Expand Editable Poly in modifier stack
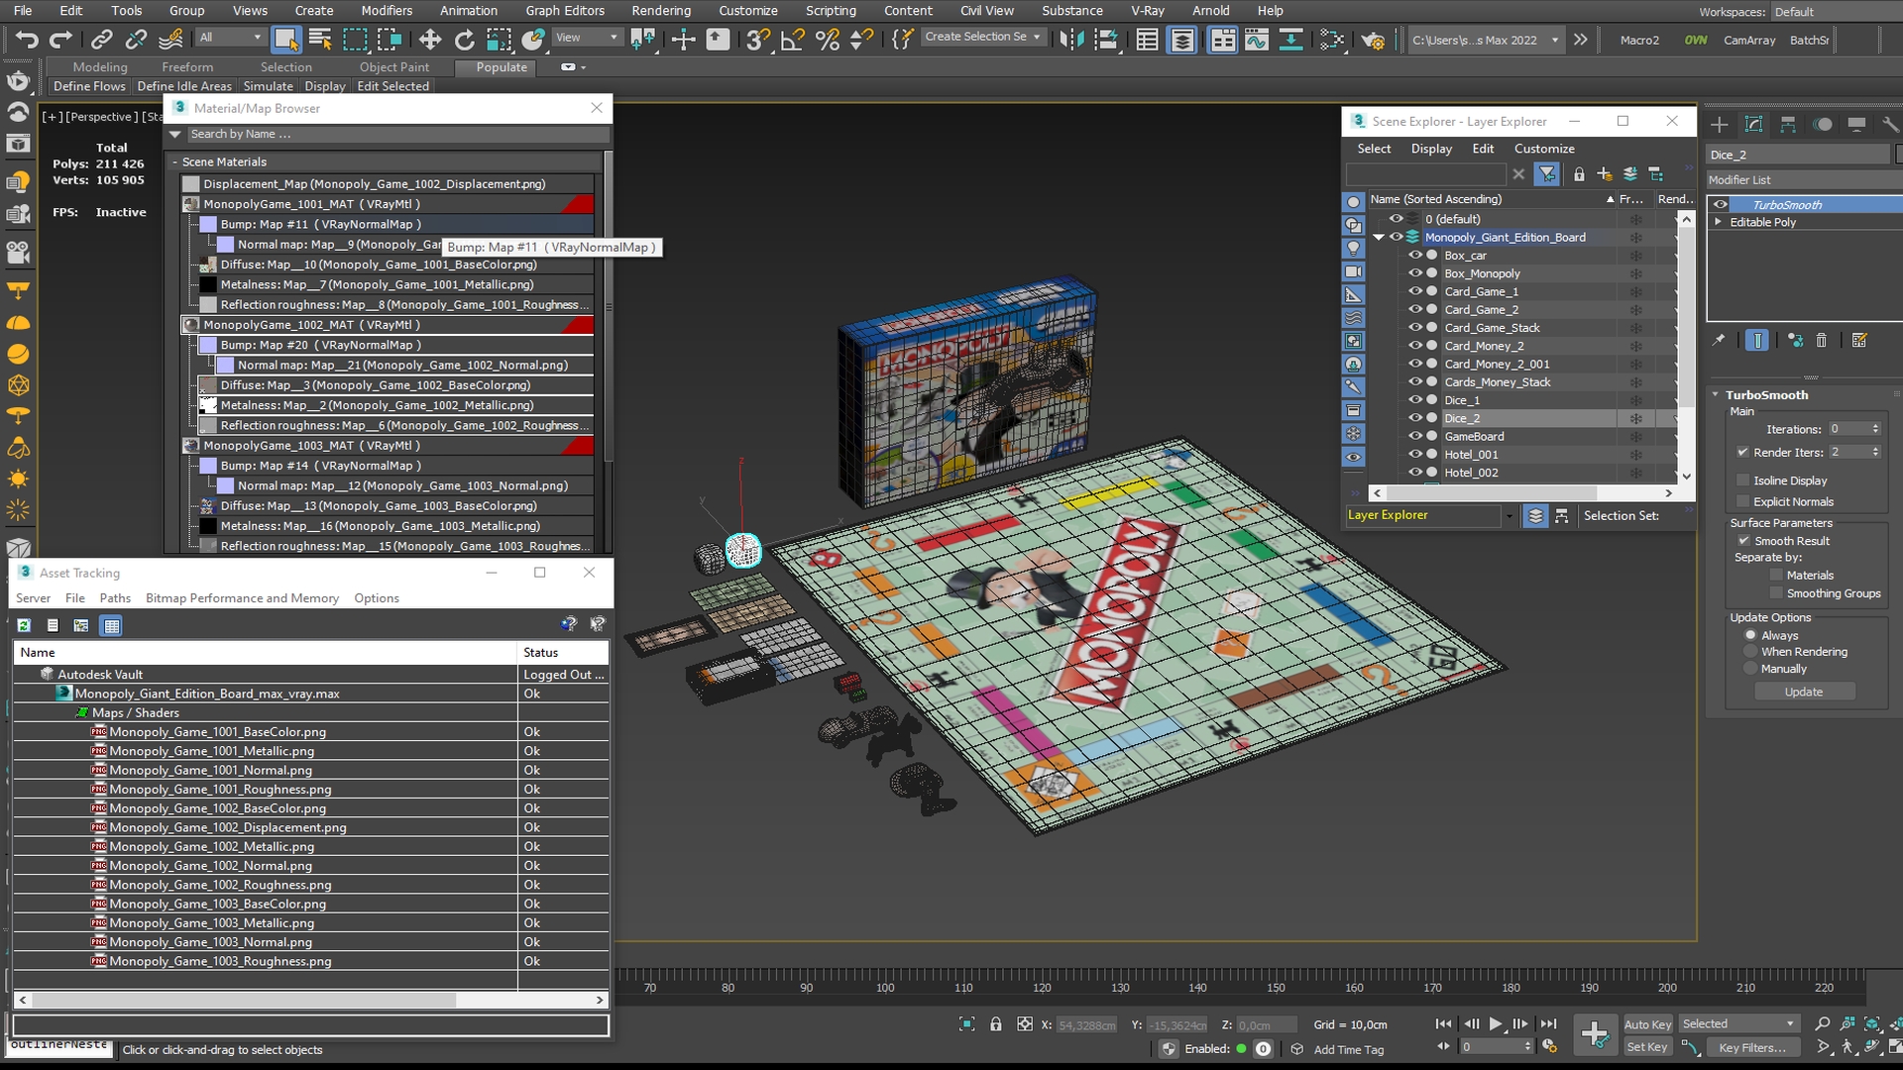Screen dimensions: 1903x1070 1719,222
